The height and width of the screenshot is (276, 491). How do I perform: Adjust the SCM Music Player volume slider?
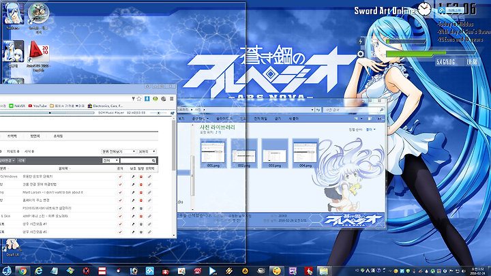[x=158, y=112]
